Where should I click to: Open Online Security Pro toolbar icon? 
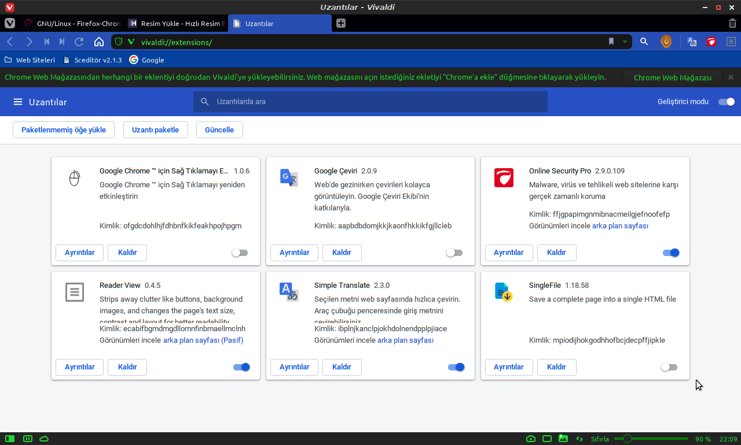(711, 42)
